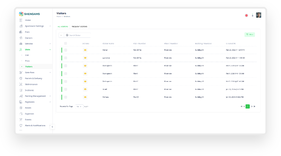This screenshot has height=156, width=281.
Task: Open the Pass submenu under Visits
Action: click(x=27, y=61)
